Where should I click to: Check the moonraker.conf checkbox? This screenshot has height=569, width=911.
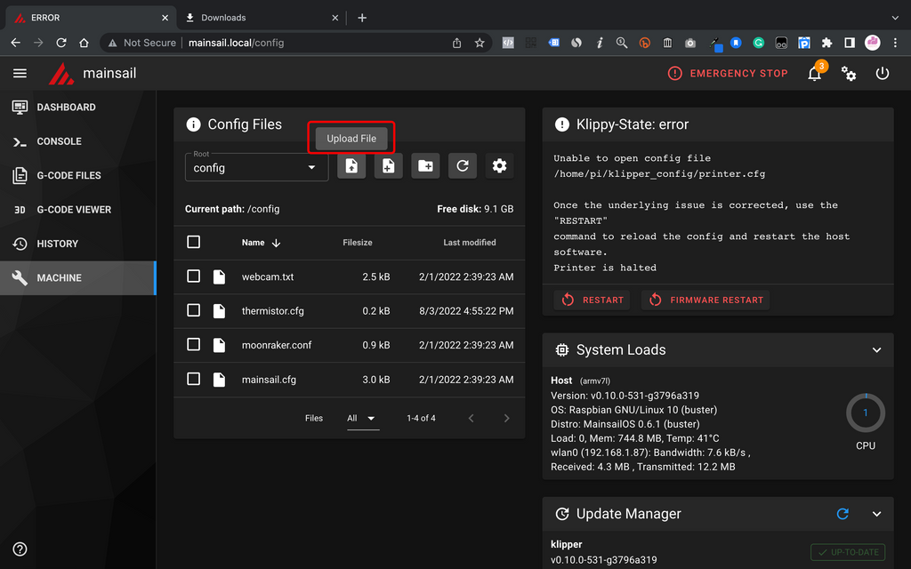pyautogui.click(x=193, y=344)
